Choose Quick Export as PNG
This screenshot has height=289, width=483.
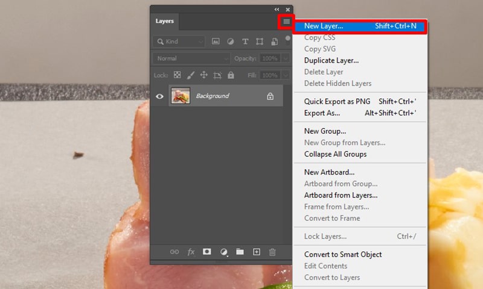click(x=360, y=101)
